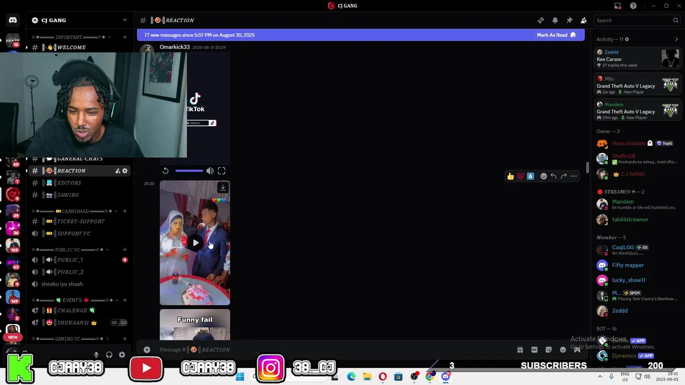Show pinned messages
685x385 pixels.
tap(569, 20)
